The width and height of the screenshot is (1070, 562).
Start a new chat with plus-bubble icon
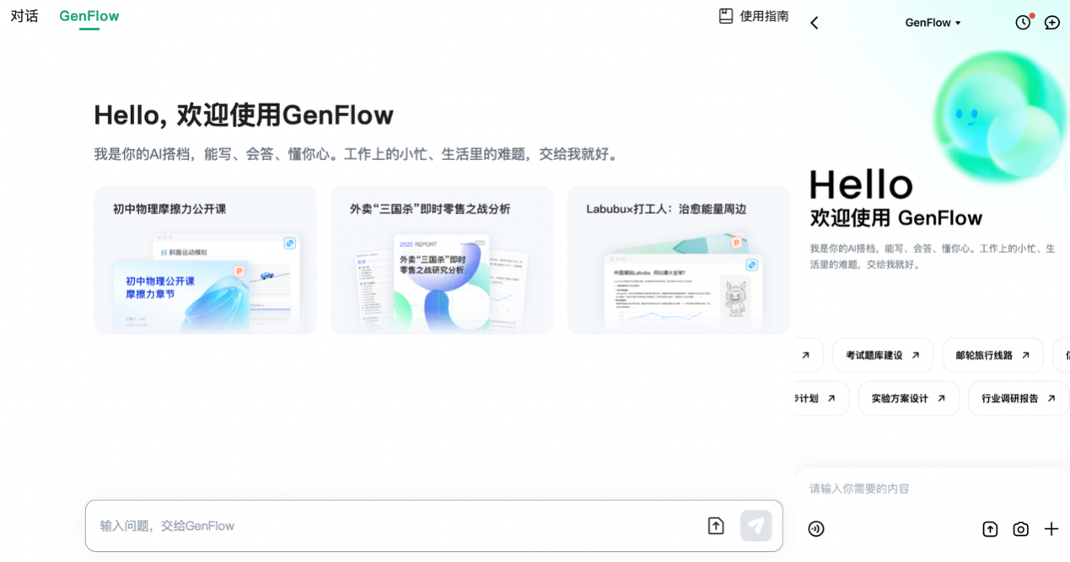(1051, 23)
